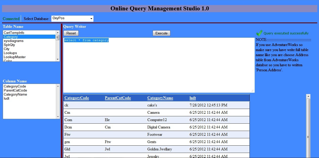Select Category in the table list

29,37
